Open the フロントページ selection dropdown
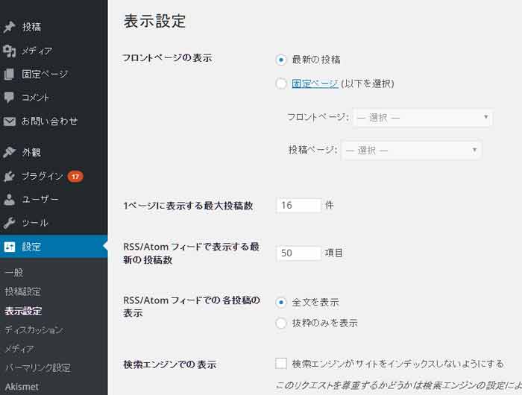Viewport: 522px width, 395px height. coord(422,118)
